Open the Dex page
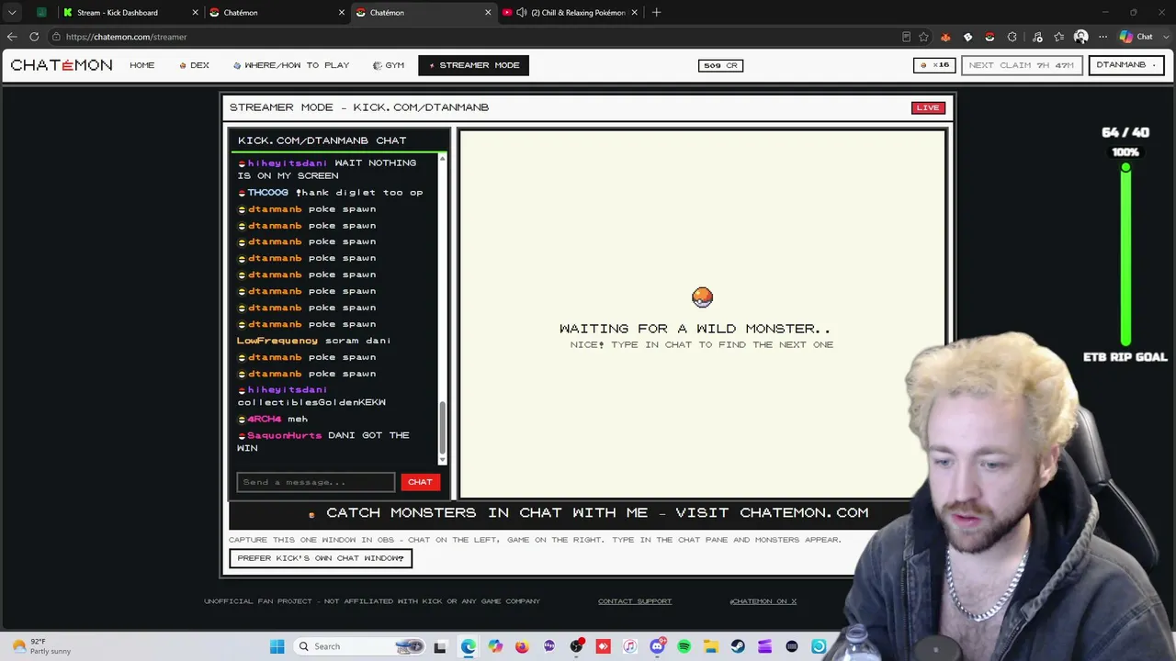The image size is (1176, 661). pos(195,65)
